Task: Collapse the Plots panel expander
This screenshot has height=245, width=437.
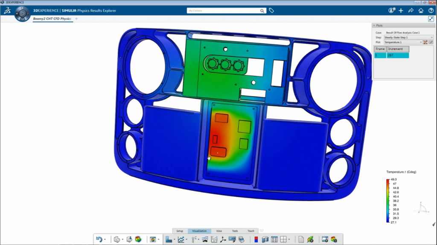Action: click(374, 26)
